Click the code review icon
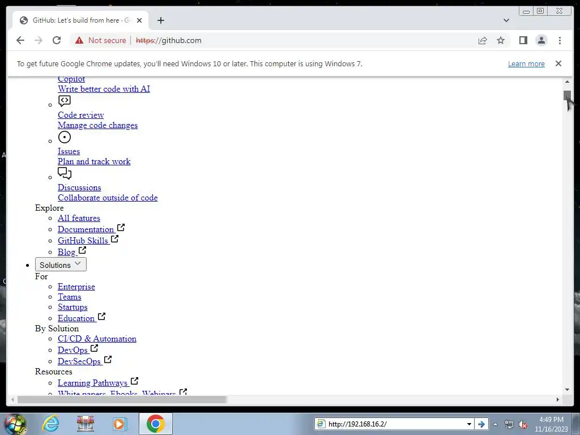The height and width of the screenshot is (435, 580). 65,101
